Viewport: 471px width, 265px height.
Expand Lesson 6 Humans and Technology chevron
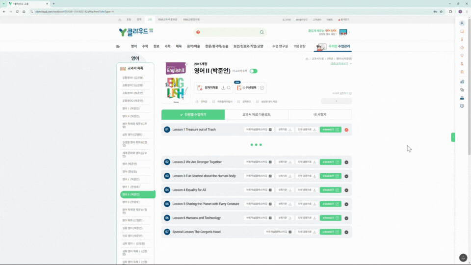[x=346, y=218]
